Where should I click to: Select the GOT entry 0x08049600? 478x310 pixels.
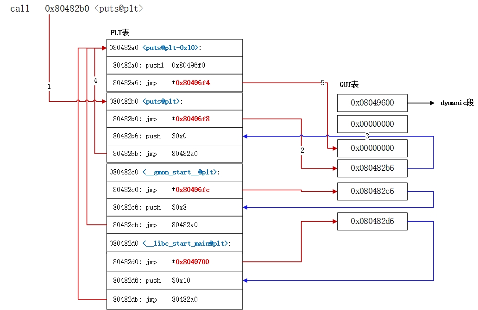(372, 103)
